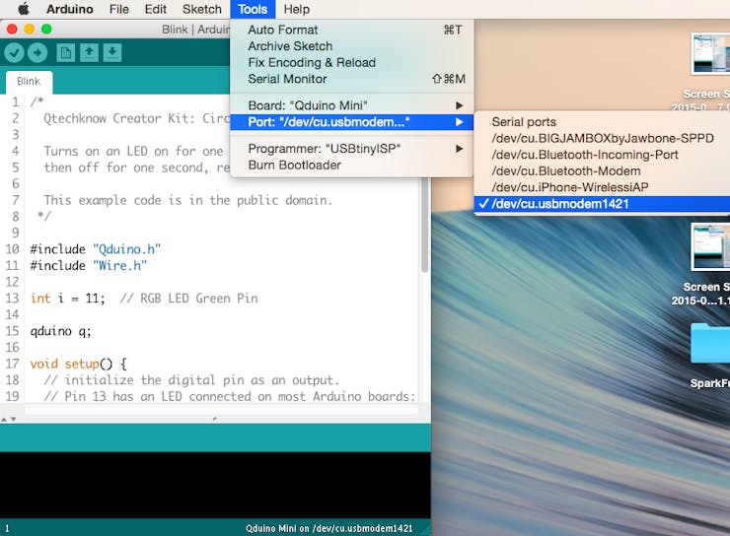Click Burn Bootloader
The height and width of the screenshot is (536, 730).
[352, 165]
